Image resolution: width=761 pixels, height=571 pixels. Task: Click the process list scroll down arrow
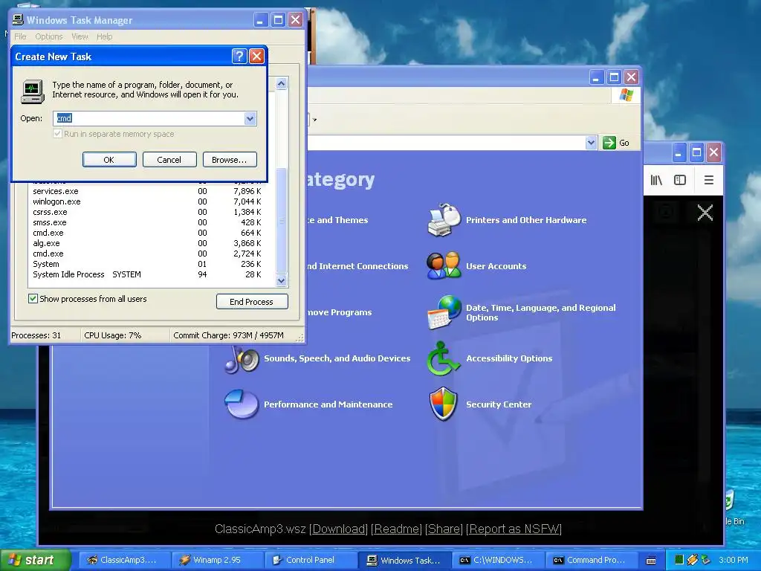(x=281, y=280)
